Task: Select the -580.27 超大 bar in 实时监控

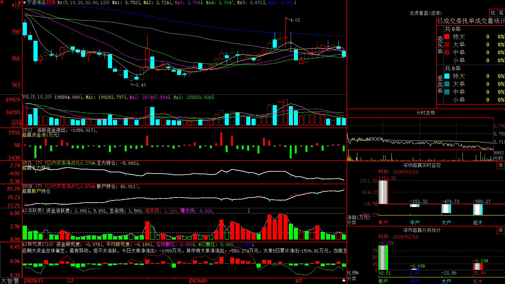Action: point(478,210)
